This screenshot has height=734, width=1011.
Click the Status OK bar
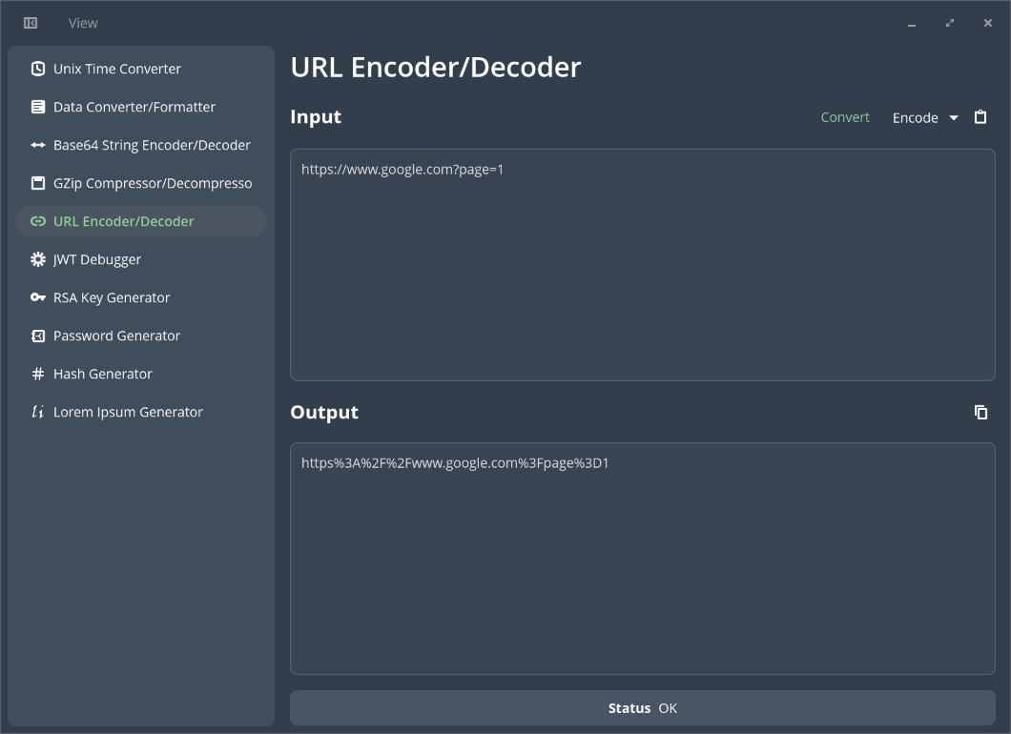(642, 708)
